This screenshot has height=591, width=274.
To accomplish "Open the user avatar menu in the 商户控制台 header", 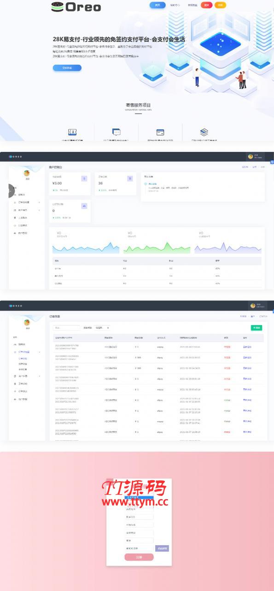I will (255, 157).
